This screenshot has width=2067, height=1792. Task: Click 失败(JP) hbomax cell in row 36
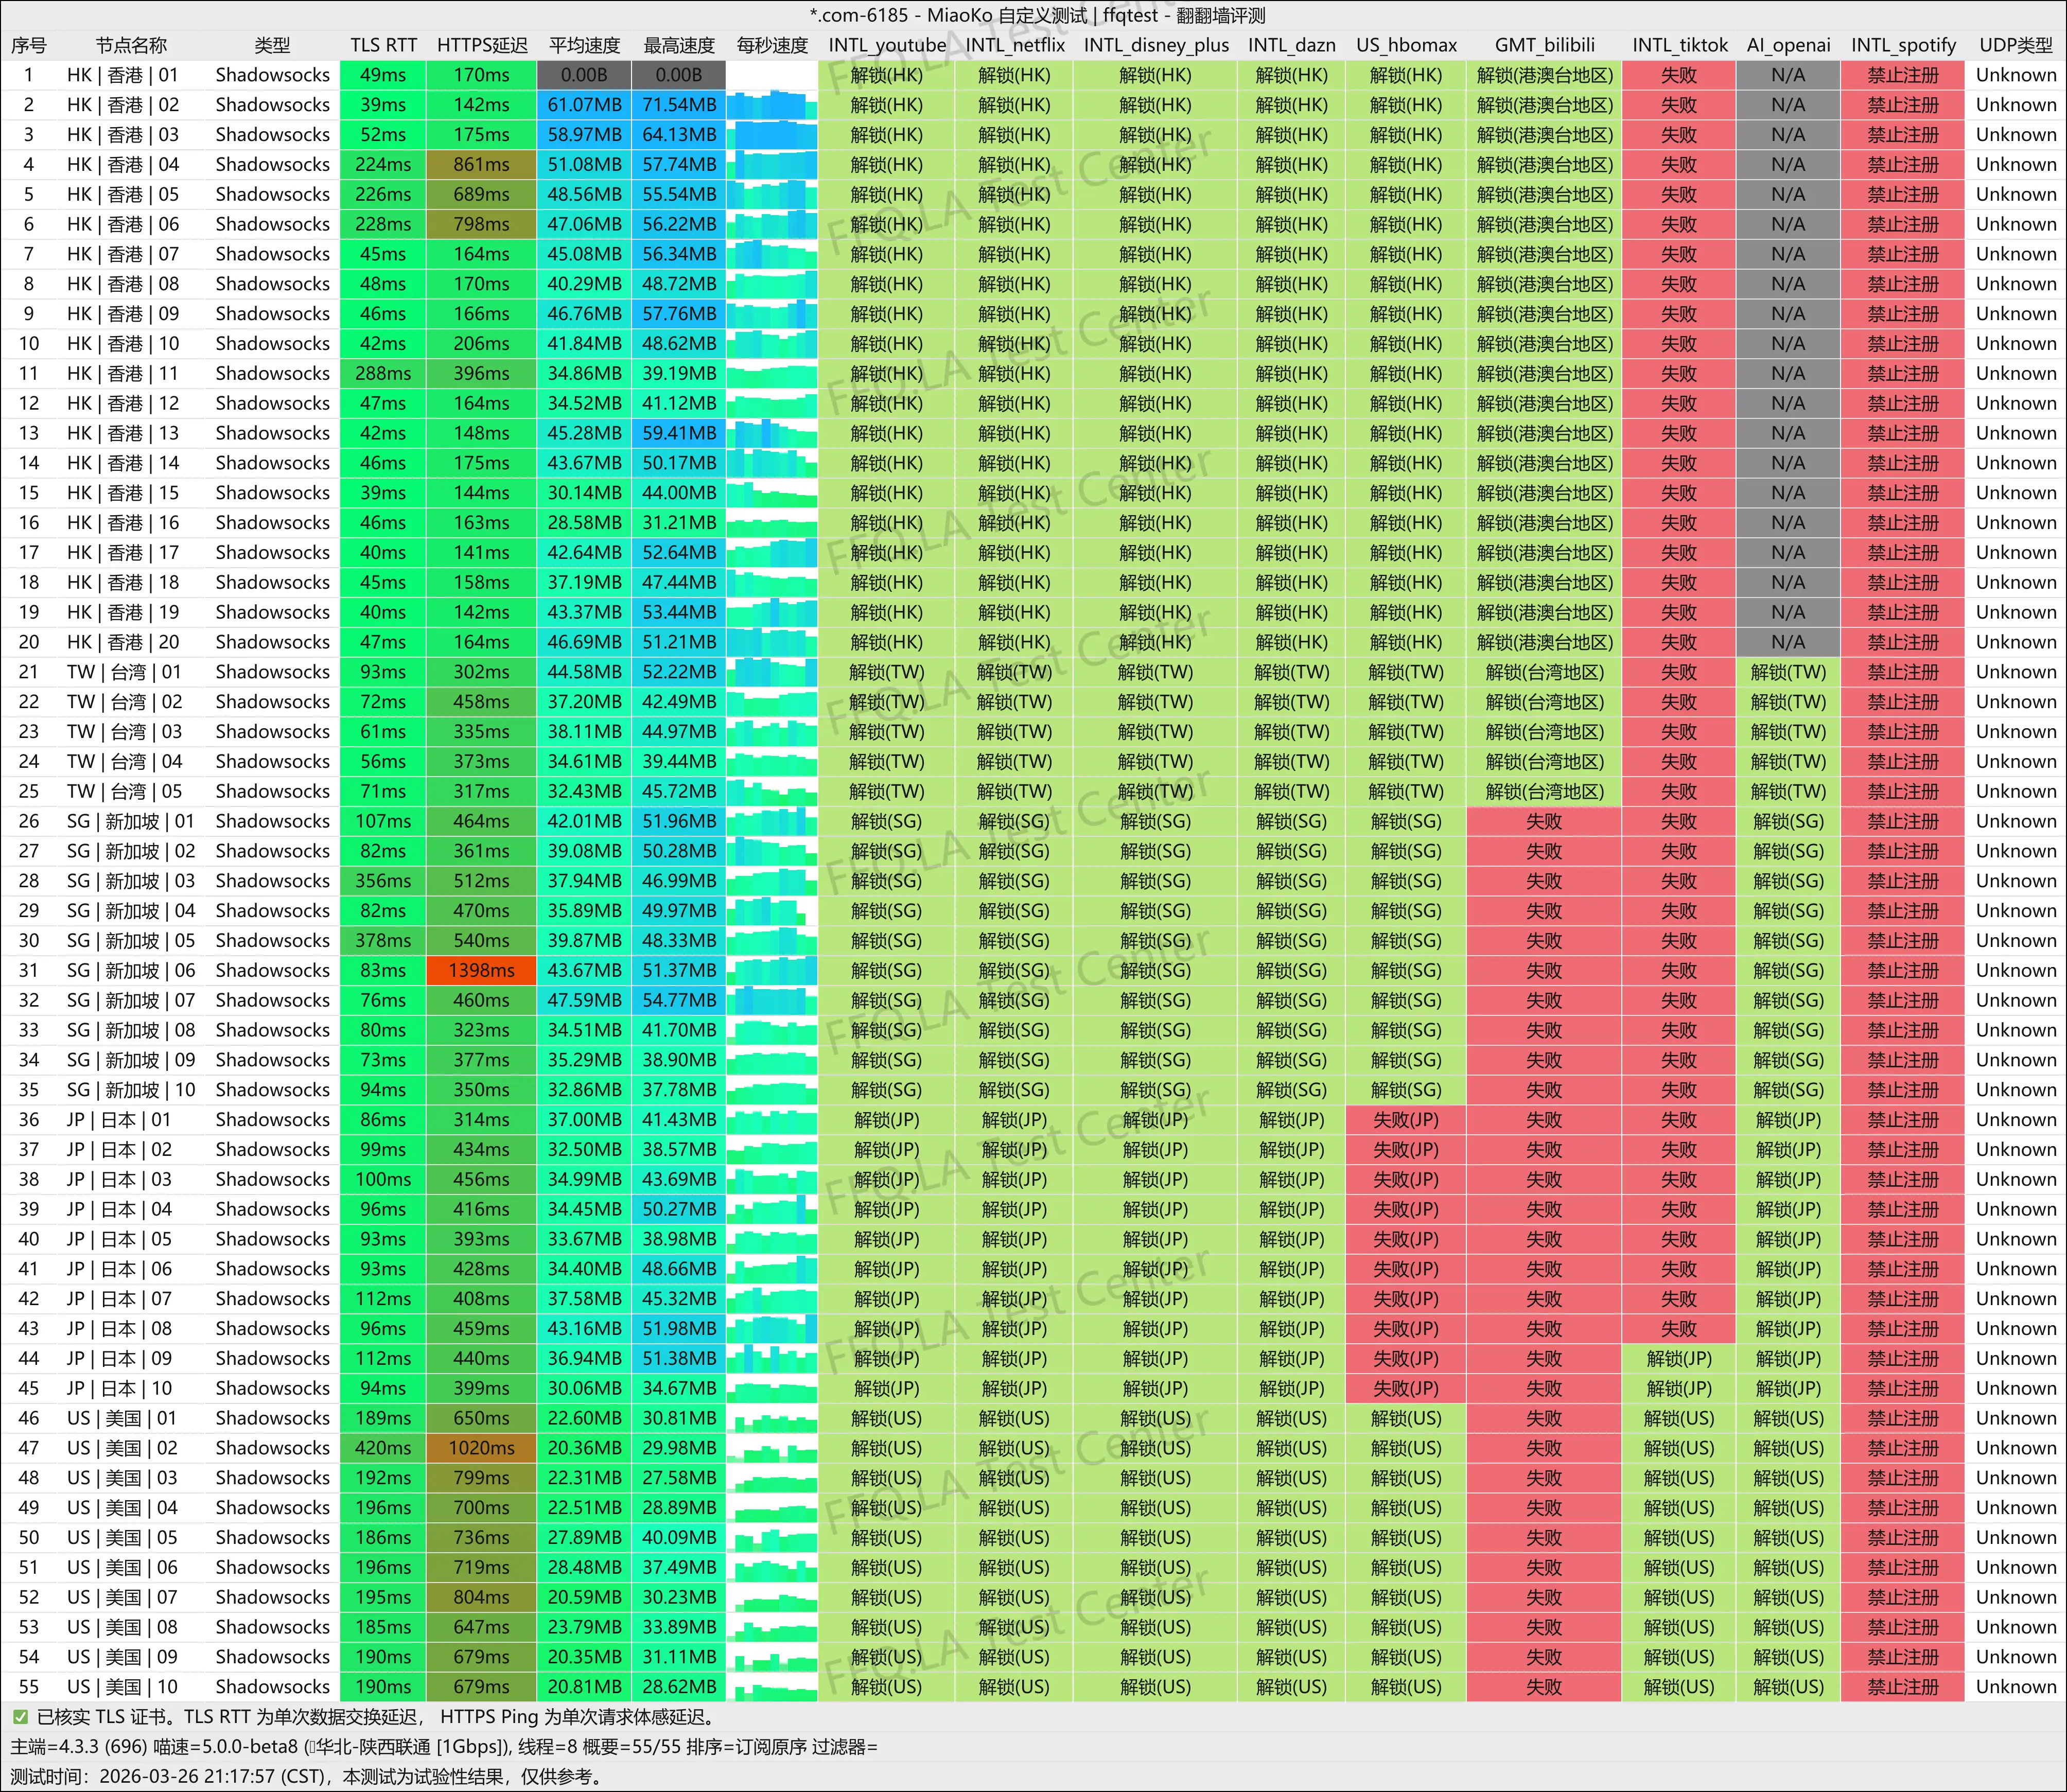tap(1405, 1120)
